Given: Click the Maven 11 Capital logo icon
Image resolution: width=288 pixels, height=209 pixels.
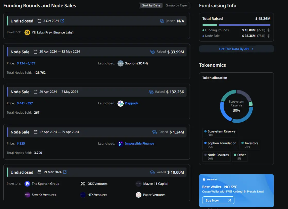Looking at the screenshot, I should [x=139, y=184].
